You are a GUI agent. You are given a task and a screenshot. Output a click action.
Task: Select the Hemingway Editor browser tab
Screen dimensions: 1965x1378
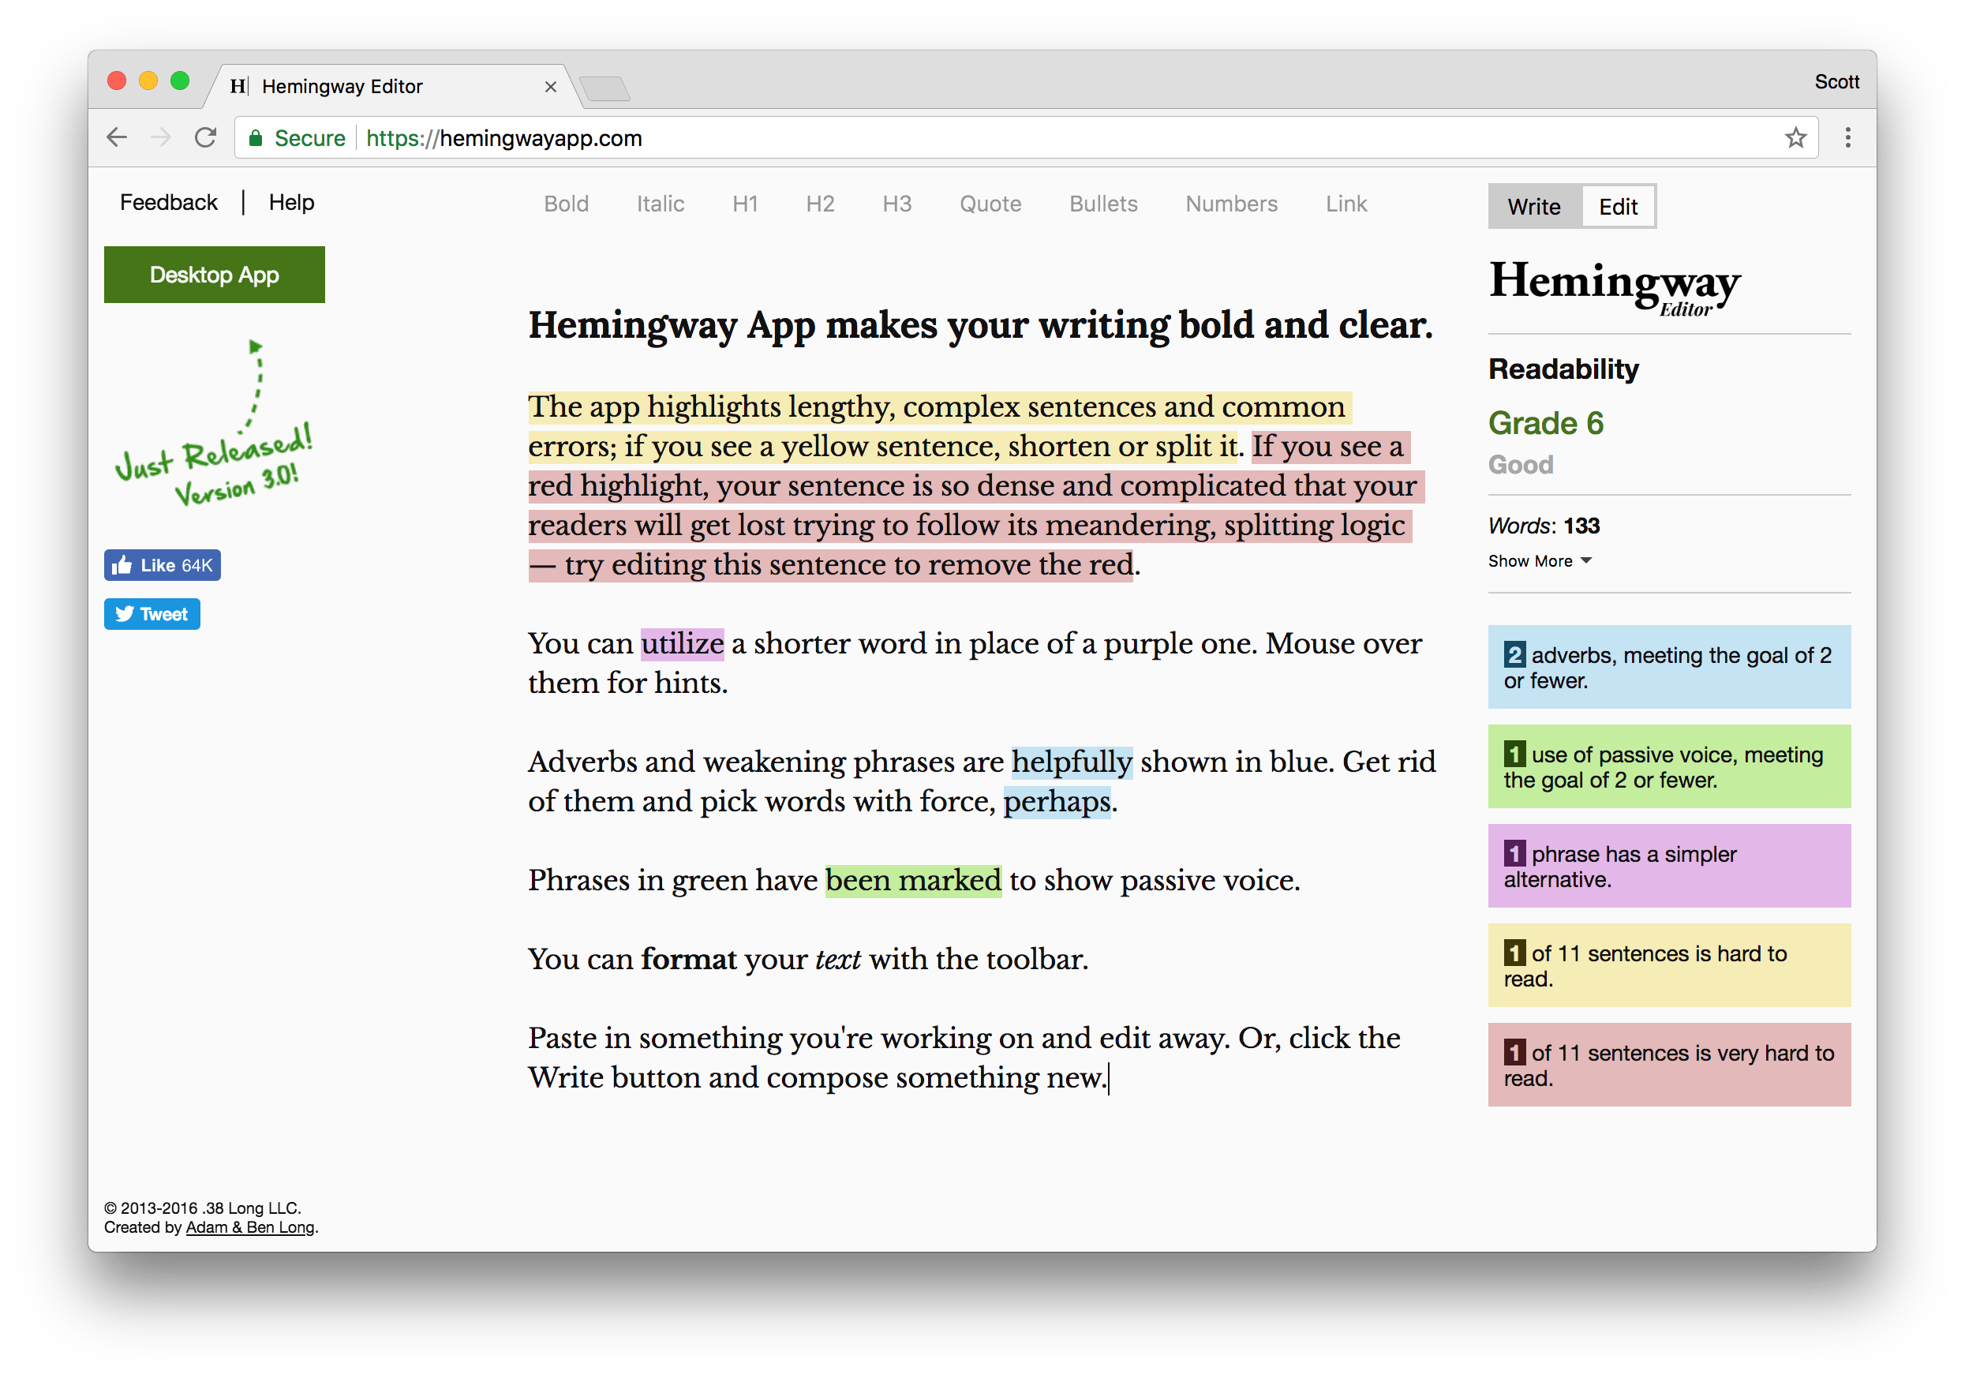tap(394, 87)
